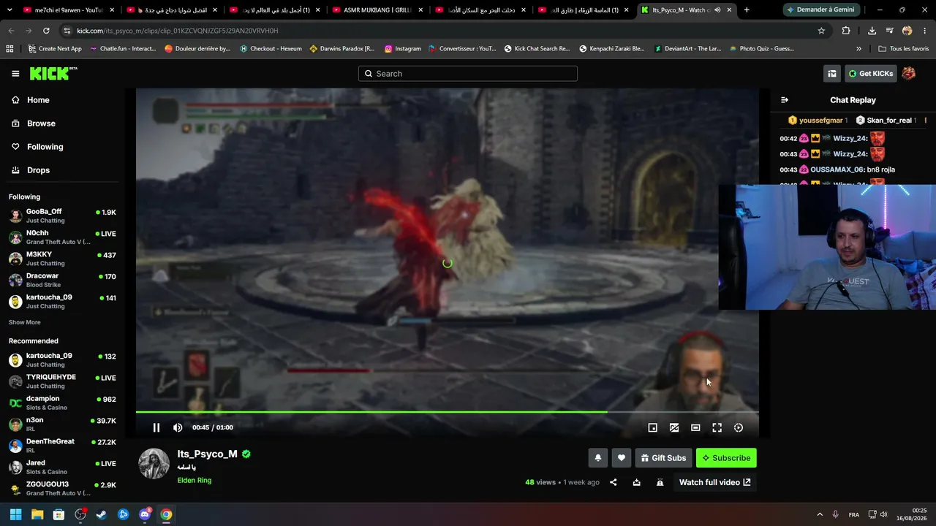Open the leaderboard icon beside Get KICKs
936x526 pixels.
tap(832, 74)
